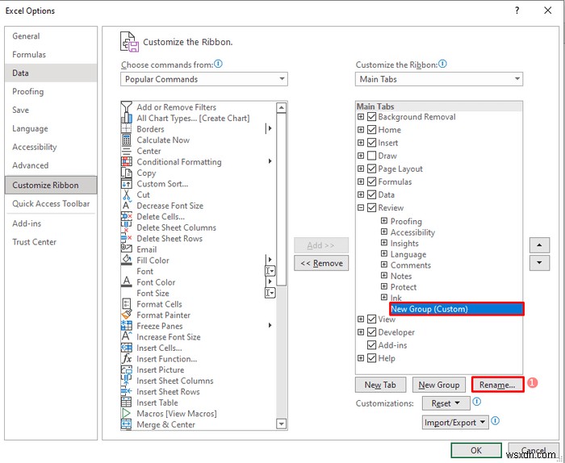Select the Borders command icon
The height and width of the screenshot is (463, 565).
pyautogui.click(x=126, y=129)
